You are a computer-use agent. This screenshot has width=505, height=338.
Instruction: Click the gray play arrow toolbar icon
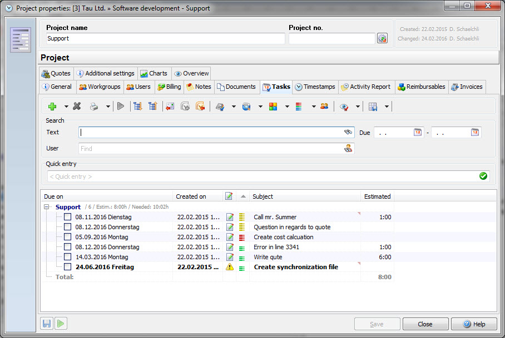coord(121,107)
